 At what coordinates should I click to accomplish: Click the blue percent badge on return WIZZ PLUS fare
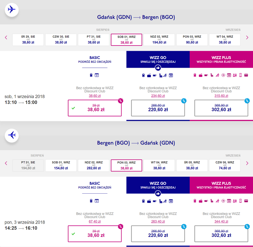tap(247, 226)
